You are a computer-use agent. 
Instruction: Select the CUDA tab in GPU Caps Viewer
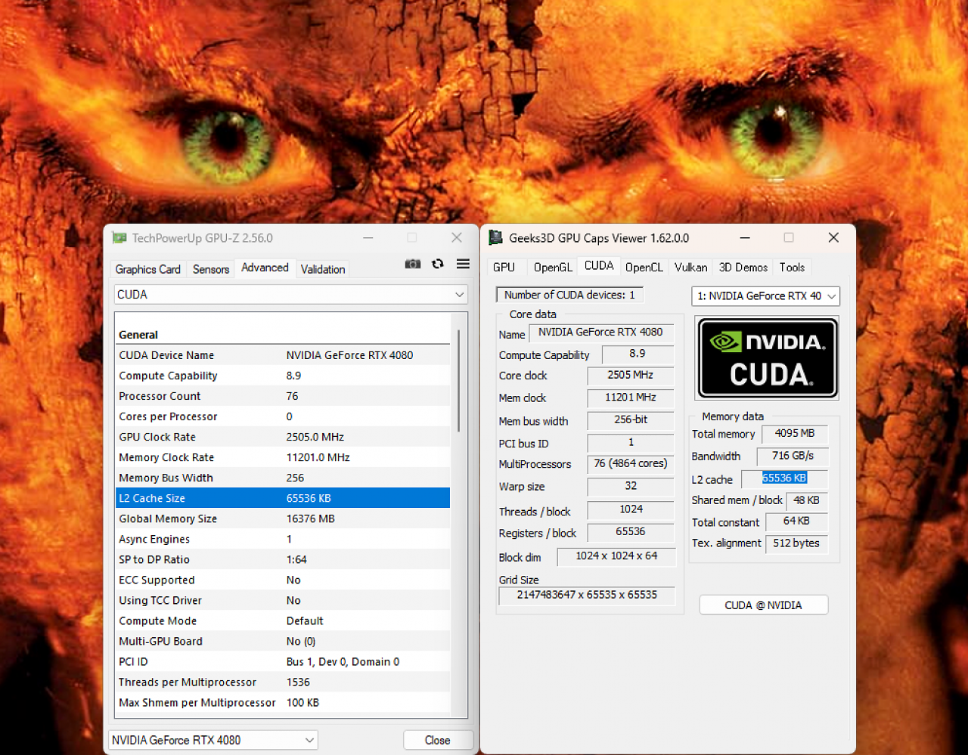click(x=599, y=265)
